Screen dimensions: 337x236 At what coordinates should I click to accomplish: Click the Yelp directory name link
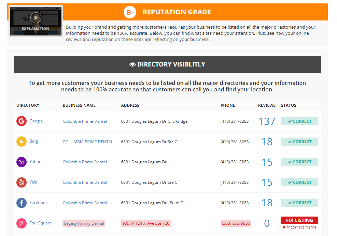point(33,182)
